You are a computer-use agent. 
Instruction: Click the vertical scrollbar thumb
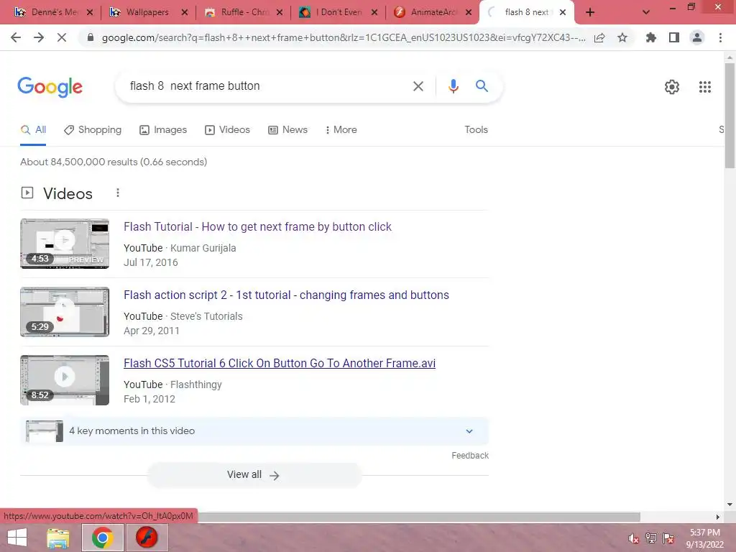730,115
